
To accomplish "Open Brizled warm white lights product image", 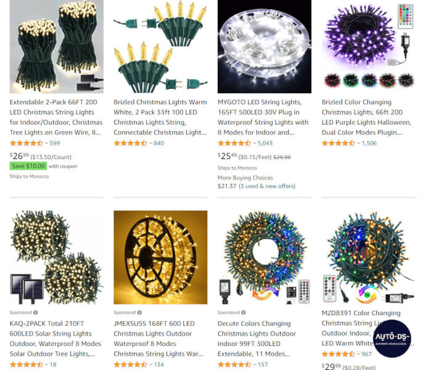I will [x=160, y=46].
